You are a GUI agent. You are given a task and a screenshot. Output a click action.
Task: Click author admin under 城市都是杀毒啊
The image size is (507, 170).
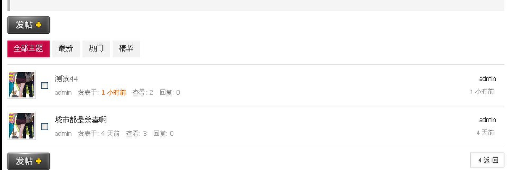(63, 133)
